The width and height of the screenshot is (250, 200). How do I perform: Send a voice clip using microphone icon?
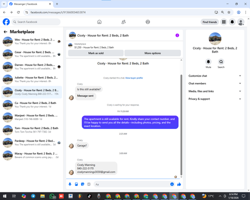[70, 184]
